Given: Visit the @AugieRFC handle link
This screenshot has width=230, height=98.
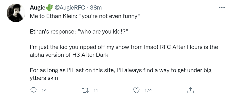Looking at the screenshot, I should point(70,8).
